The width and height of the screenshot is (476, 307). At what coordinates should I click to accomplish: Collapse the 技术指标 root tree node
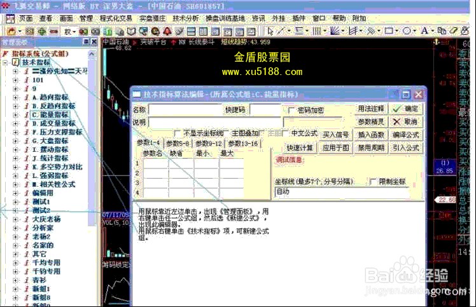pyautogui.click(x=5, y=63)
